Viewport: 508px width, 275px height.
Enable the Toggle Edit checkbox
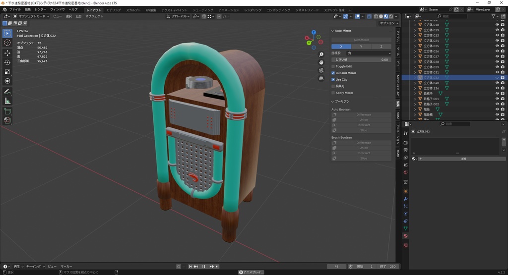tap(333, 66)
